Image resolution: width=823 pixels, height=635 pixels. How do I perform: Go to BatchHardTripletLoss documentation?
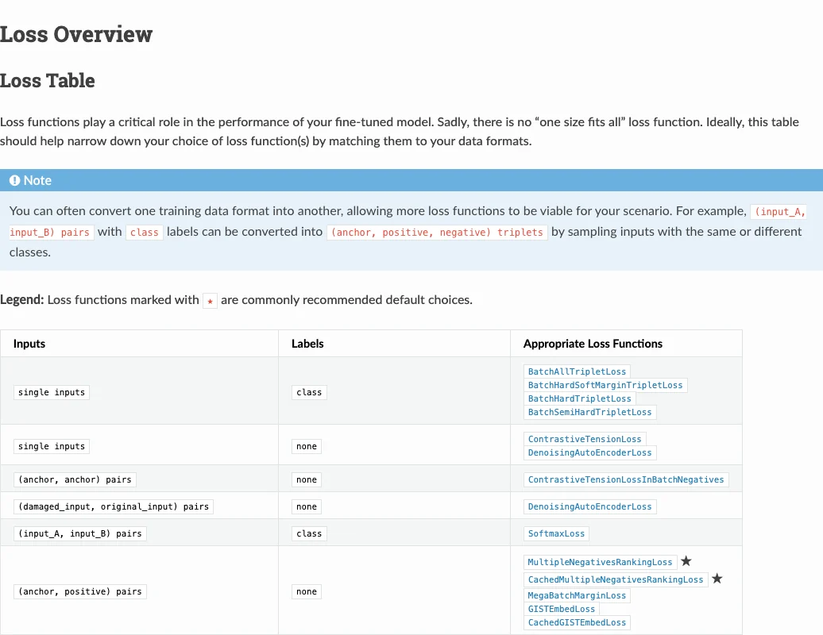[579, 399]
